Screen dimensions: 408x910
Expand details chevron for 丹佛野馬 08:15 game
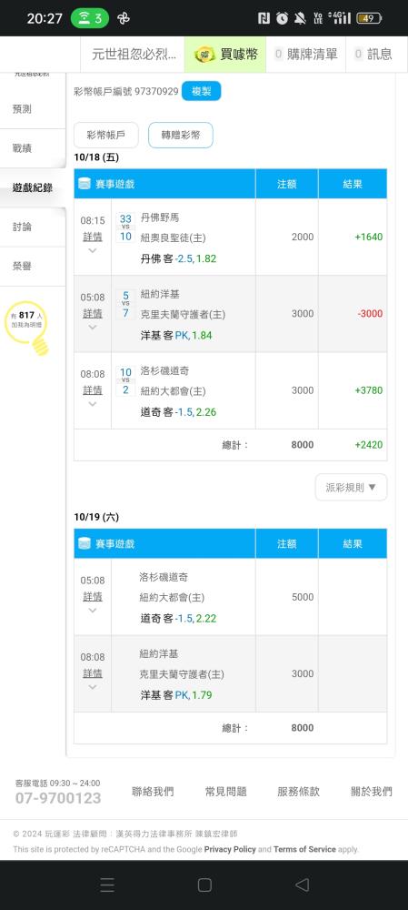click(x=92, y=251)
